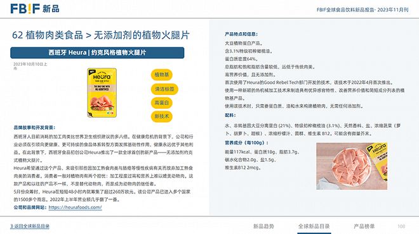This screenshot has height=234, width=419.
Task: Select the 高蛋白 tag badge
Action: (162, 102)
